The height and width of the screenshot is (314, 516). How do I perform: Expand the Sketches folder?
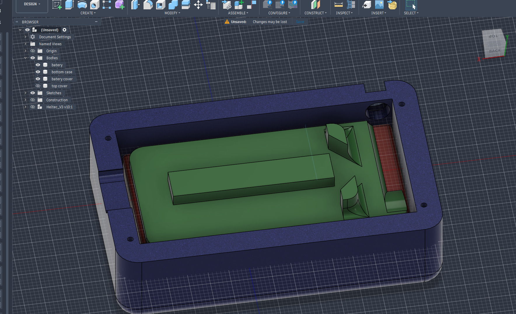point(25,93)
